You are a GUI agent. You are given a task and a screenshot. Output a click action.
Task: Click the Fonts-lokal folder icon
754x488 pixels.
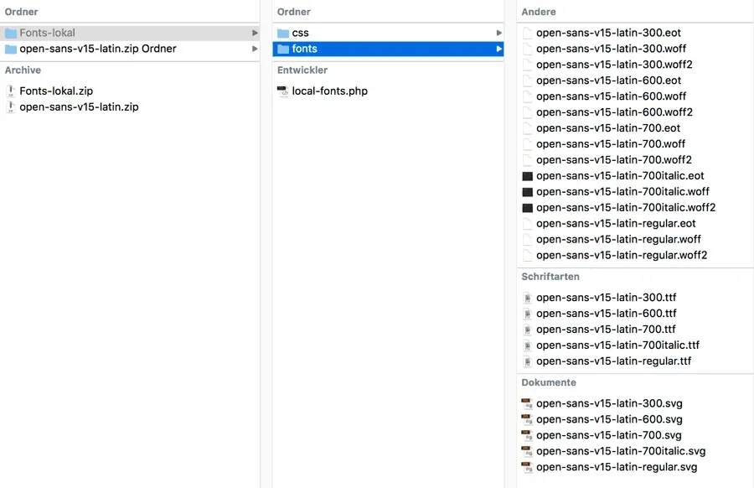click(11, 33)
